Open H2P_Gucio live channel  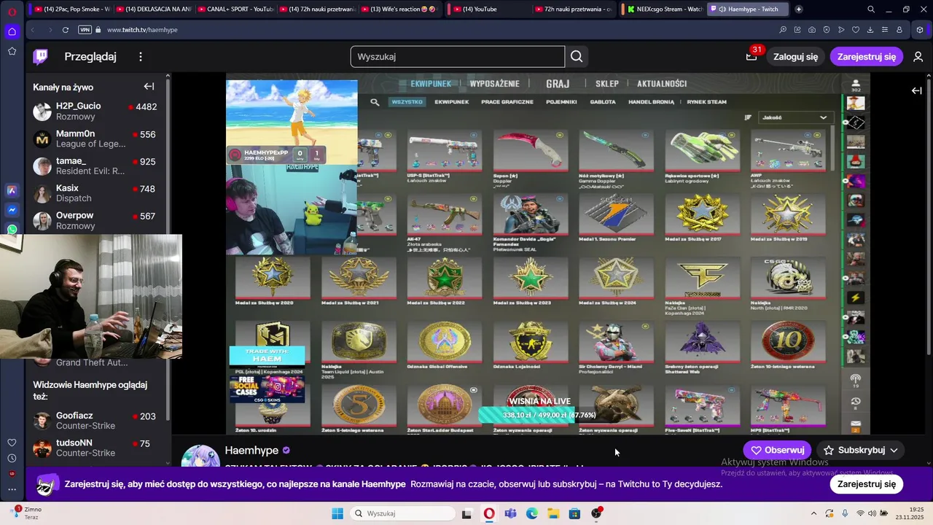click(95, 112)
